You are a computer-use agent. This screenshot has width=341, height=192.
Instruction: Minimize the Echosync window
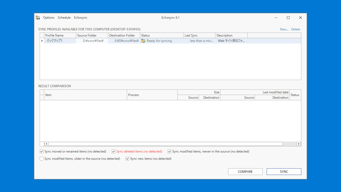click(x=276, y=18)
